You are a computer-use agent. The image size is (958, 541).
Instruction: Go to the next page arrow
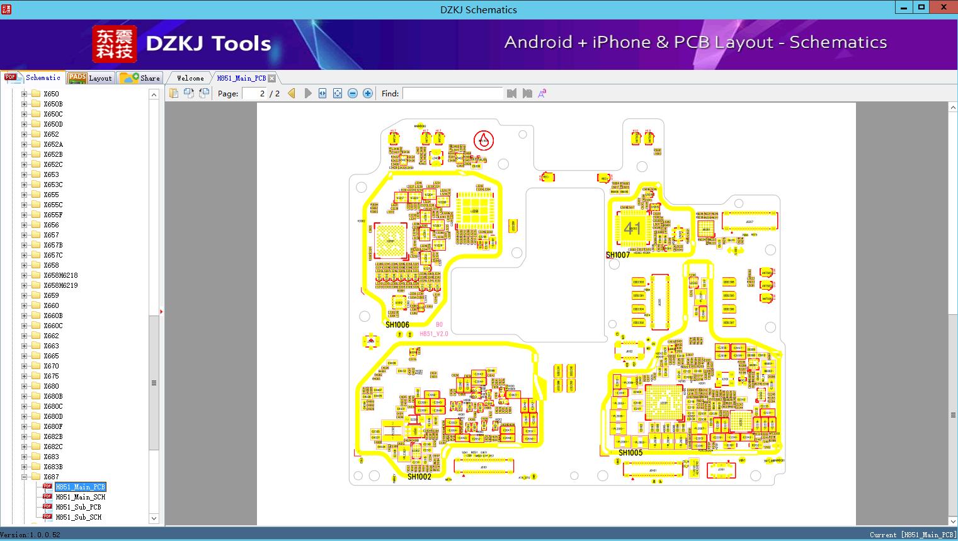307,93
